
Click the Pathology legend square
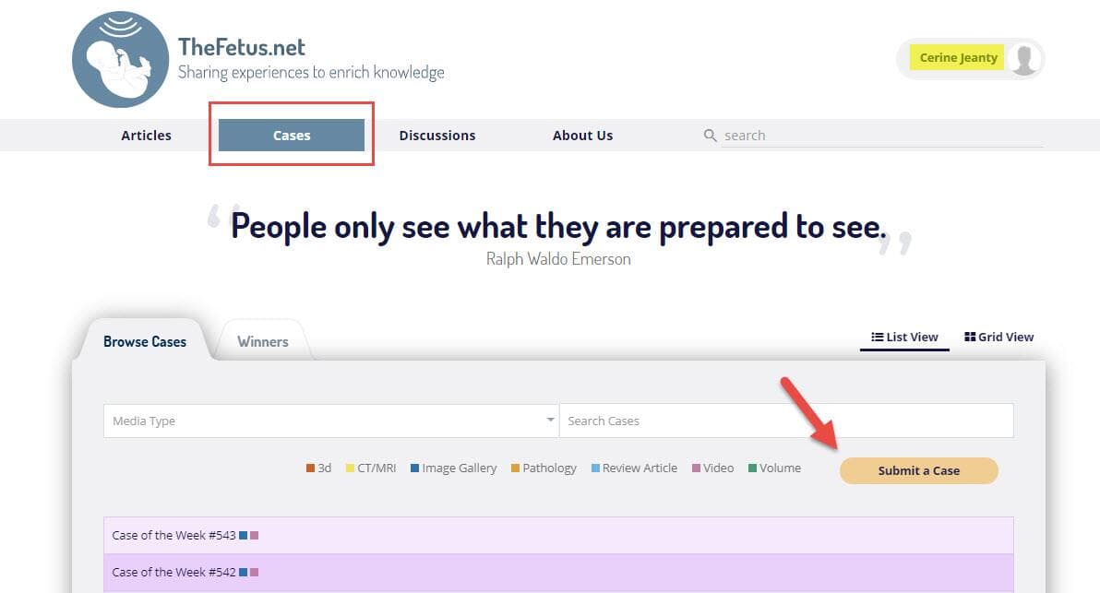[516, 468]
